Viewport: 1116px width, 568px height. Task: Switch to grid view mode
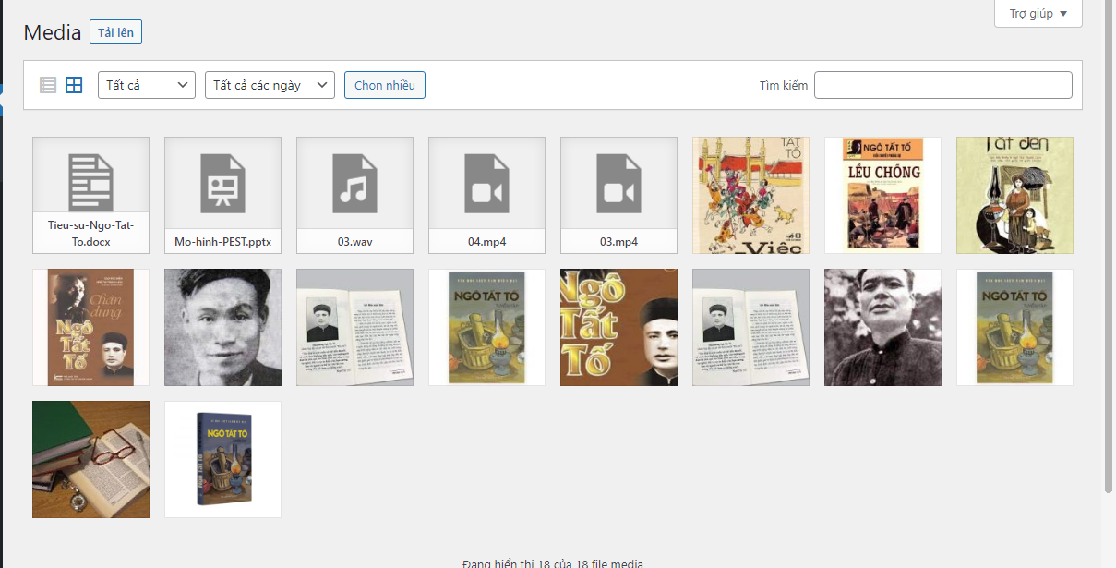(x=74, y=85)
